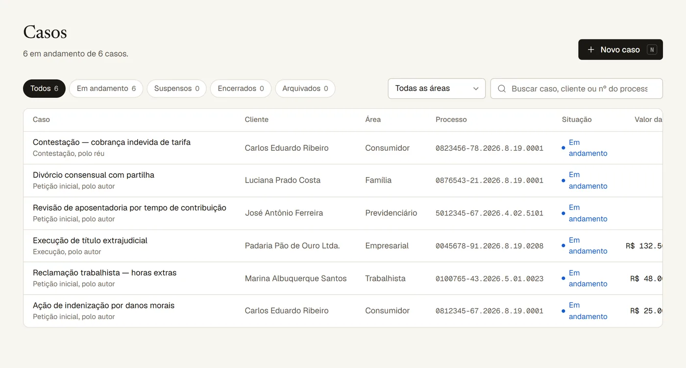Click process number 0823456-78.2026.8.19.0001
The width and height of the screenshot is (686, 368).
coord(490,148)
